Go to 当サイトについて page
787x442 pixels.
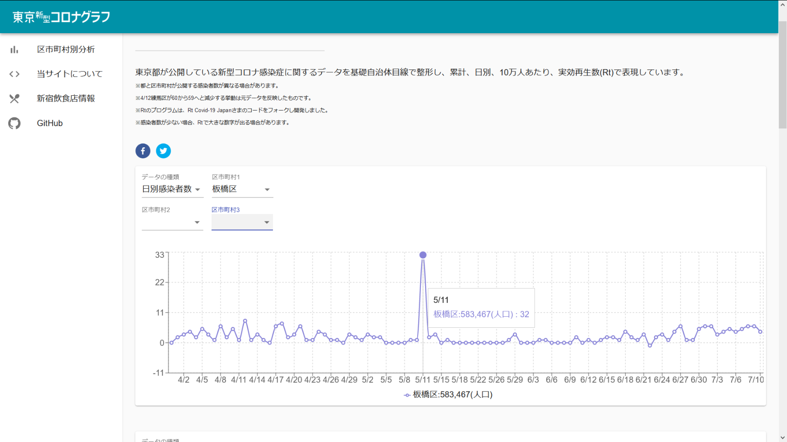click(x=70, y=74)
